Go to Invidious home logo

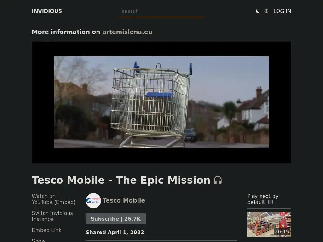(47, 11)
